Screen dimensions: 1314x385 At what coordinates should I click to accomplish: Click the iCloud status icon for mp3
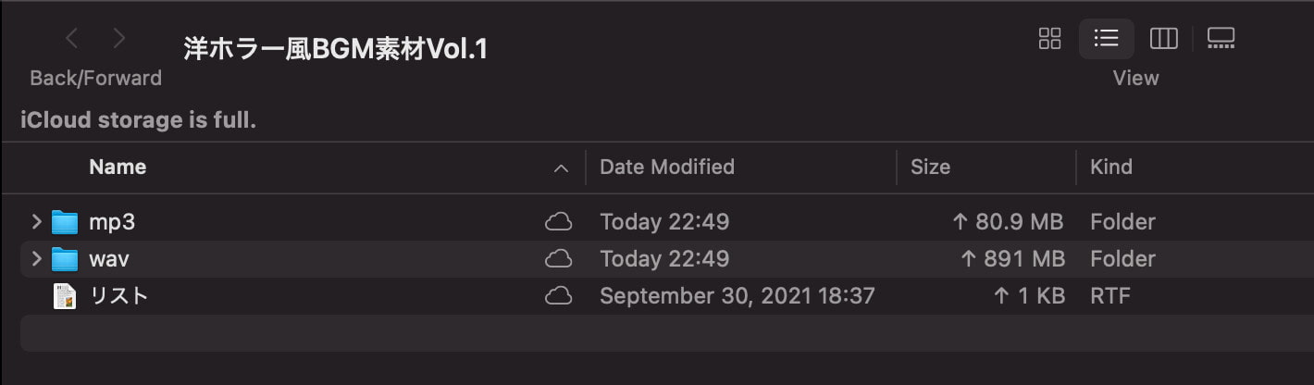click(x=558, y=222)
